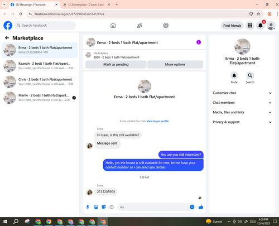Screen dimensions: 279x226
Task: Select the "Yes, are you still interested?" message
Action: (x=181, y=155)
